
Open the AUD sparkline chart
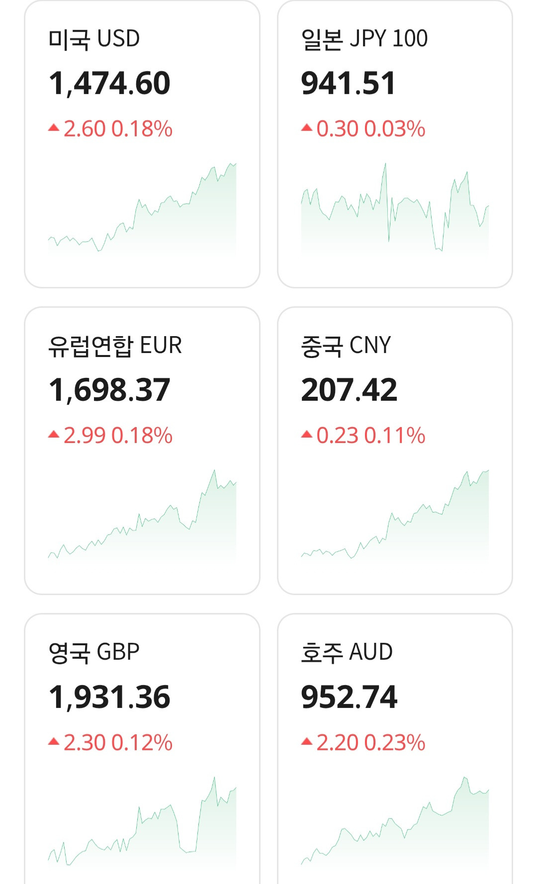[395, 823]
